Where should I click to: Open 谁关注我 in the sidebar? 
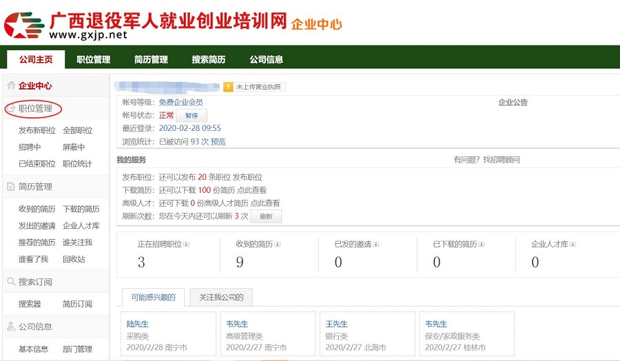click(x=77, y=243)
